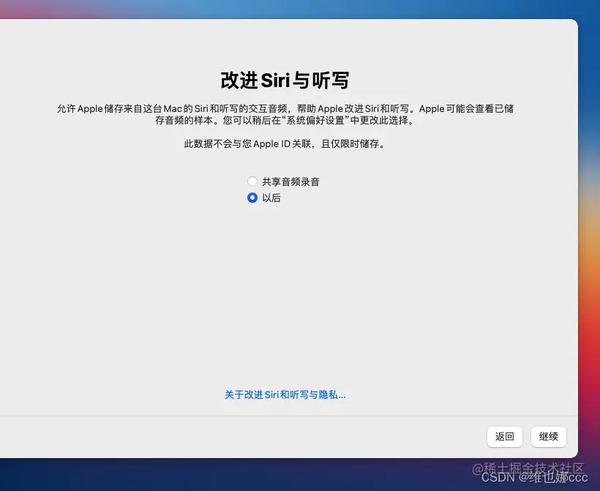Viewport: 600px width, 491px height.
Task: Click the 继续 button
Action: click(549, 437)
